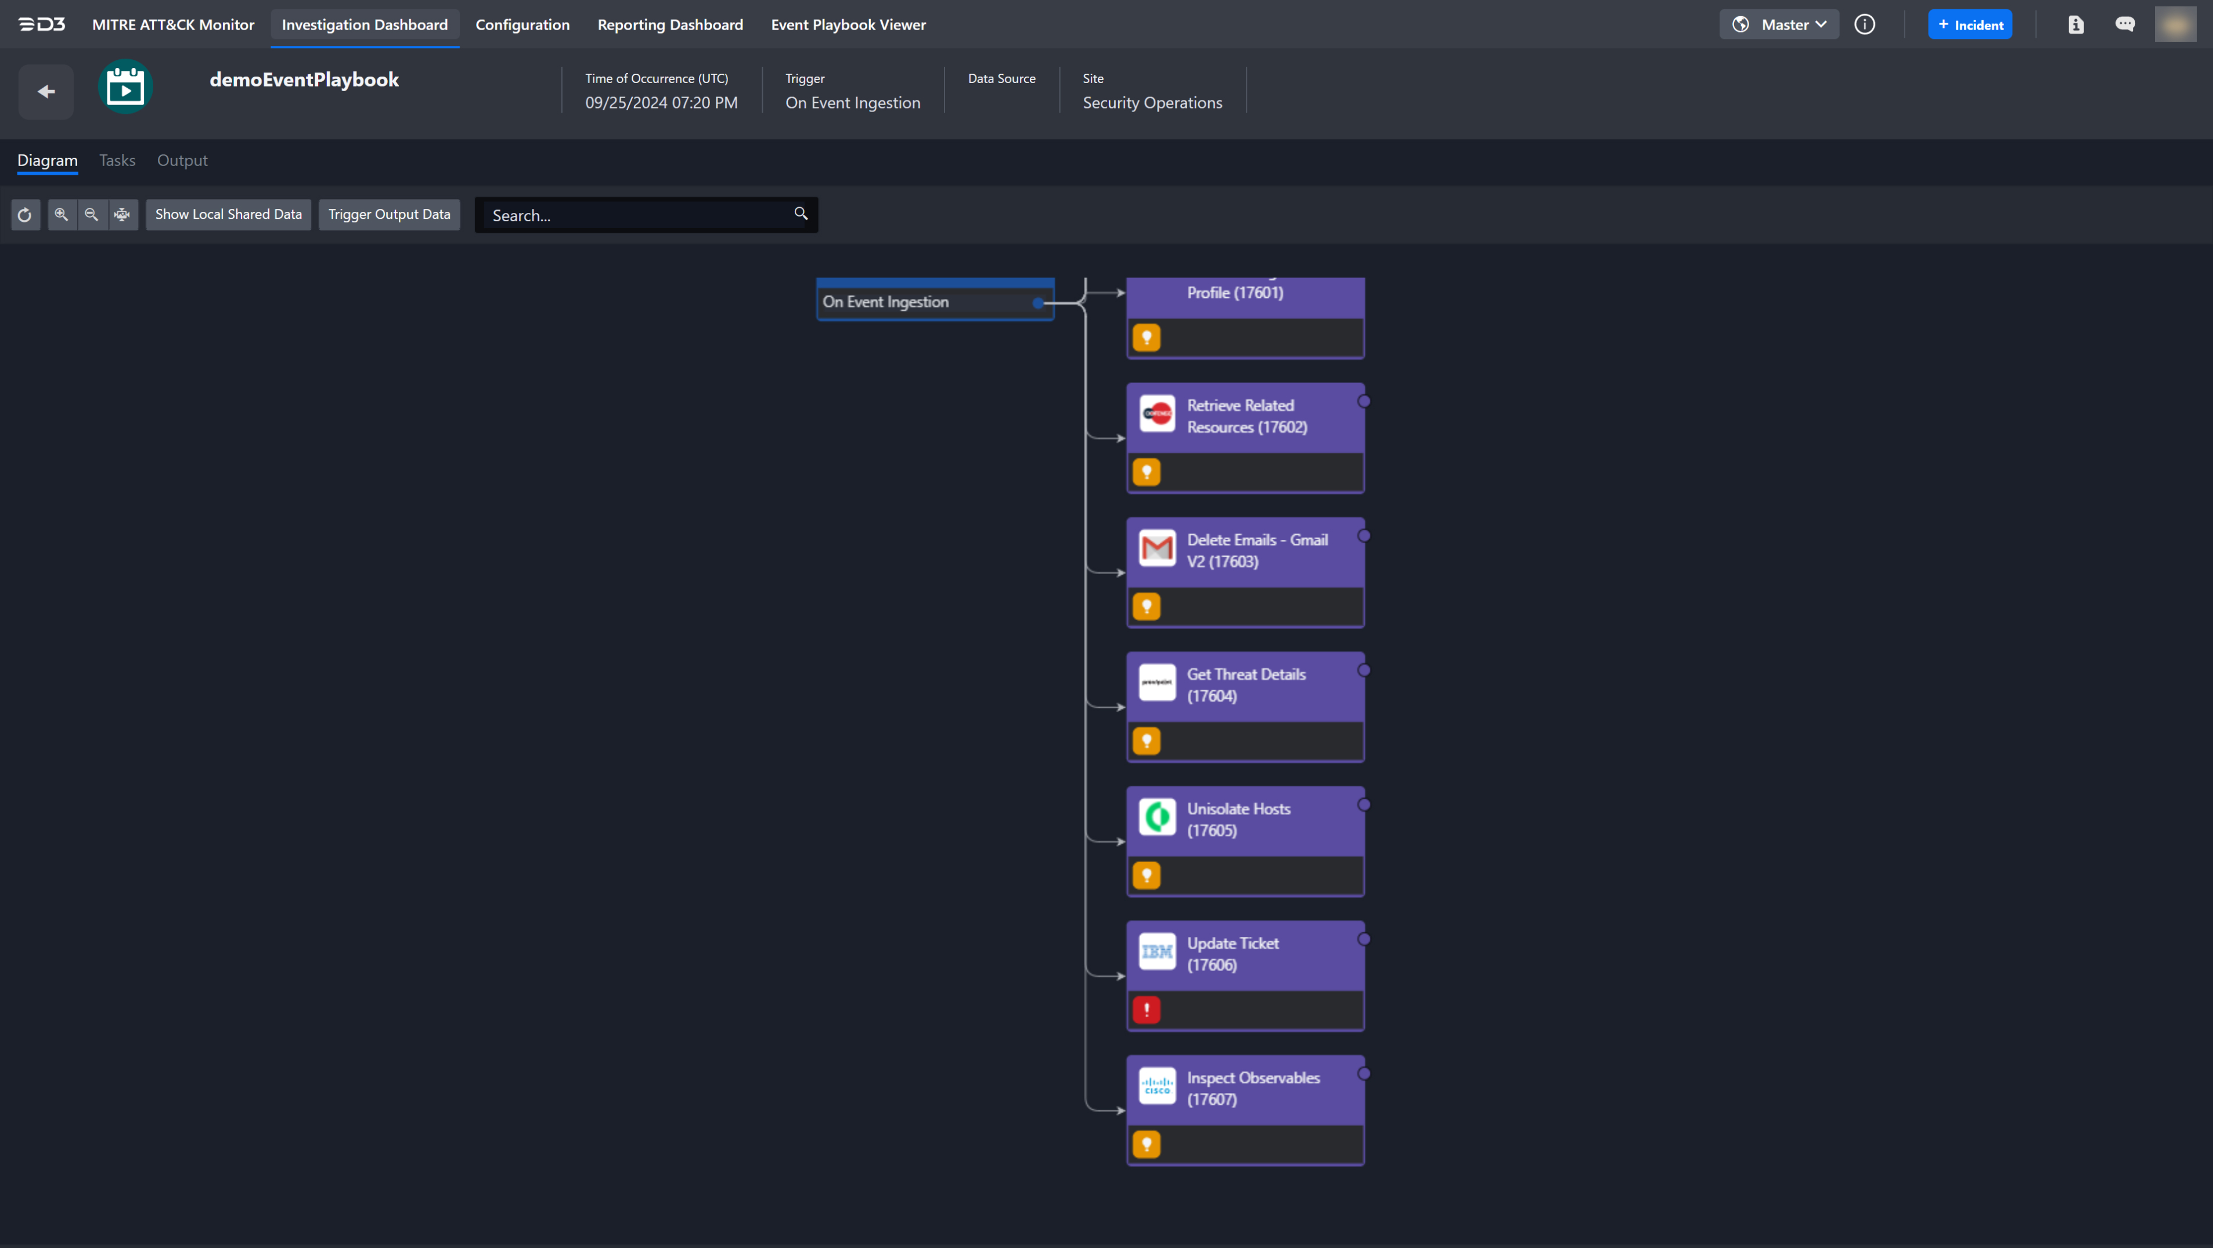This screenshot has height=1248, width=2213.
Task: Click the refresh diagram icon
Action: 25,215
